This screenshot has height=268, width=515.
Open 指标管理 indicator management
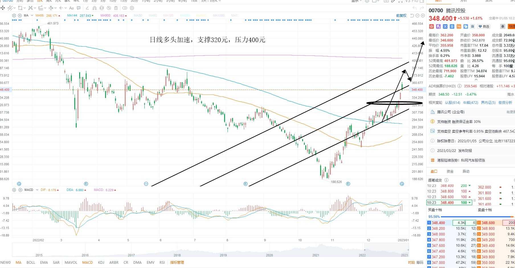tap(177, 262)
